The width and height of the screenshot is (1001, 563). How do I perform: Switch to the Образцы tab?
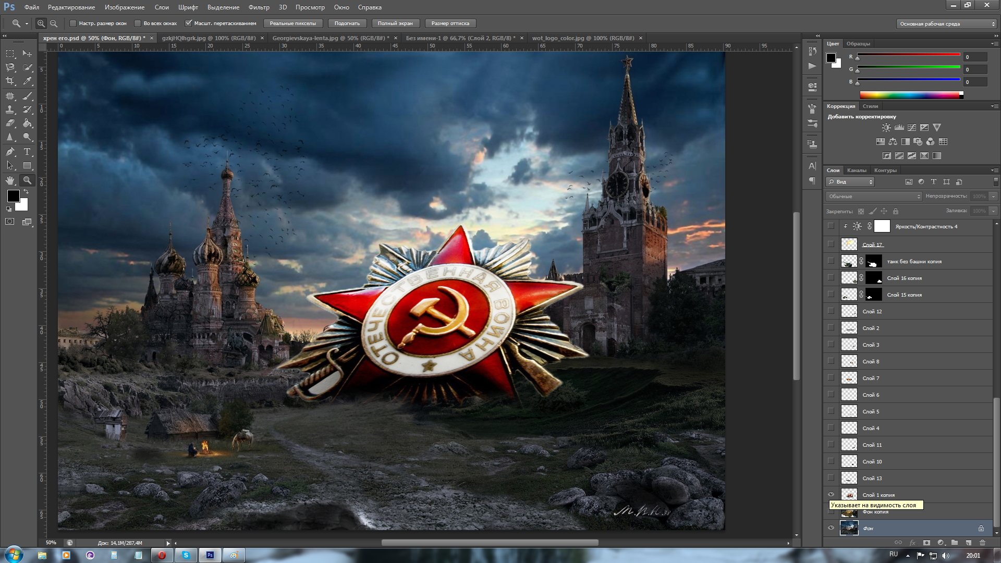(858, 44)
